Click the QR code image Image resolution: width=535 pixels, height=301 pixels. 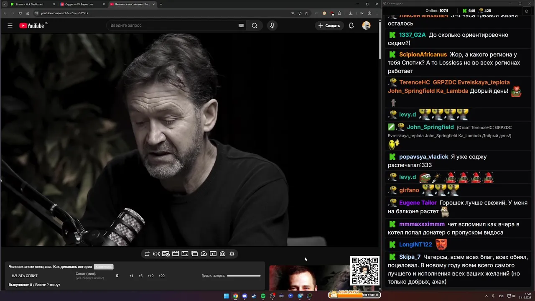(x=365, y=270)
